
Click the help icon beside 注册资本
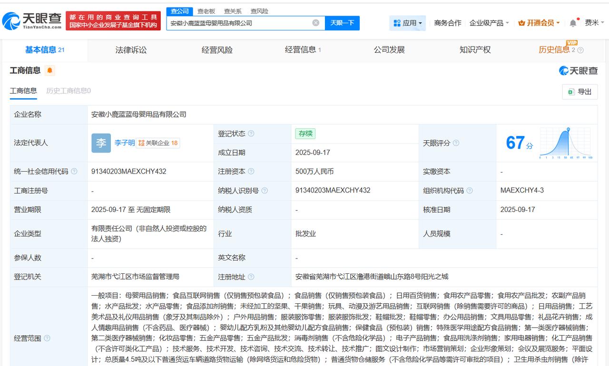point(251,172)
